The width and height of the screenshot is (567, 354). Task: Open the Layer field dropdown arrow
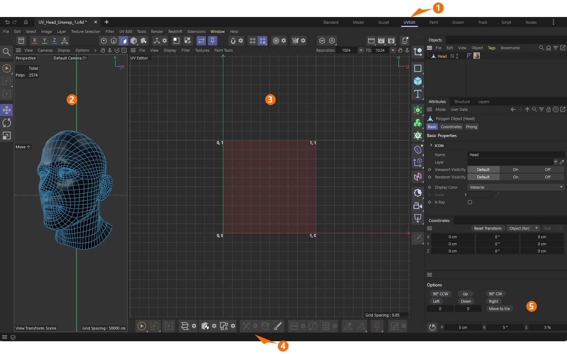click(x=556, y=162)
